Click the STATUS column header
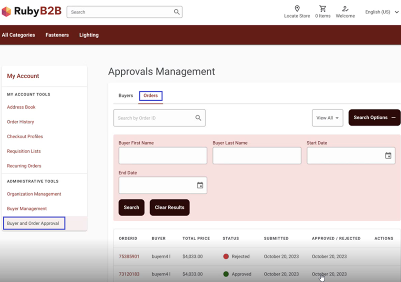This screenshot has height=282, width=401. [231, 238]
